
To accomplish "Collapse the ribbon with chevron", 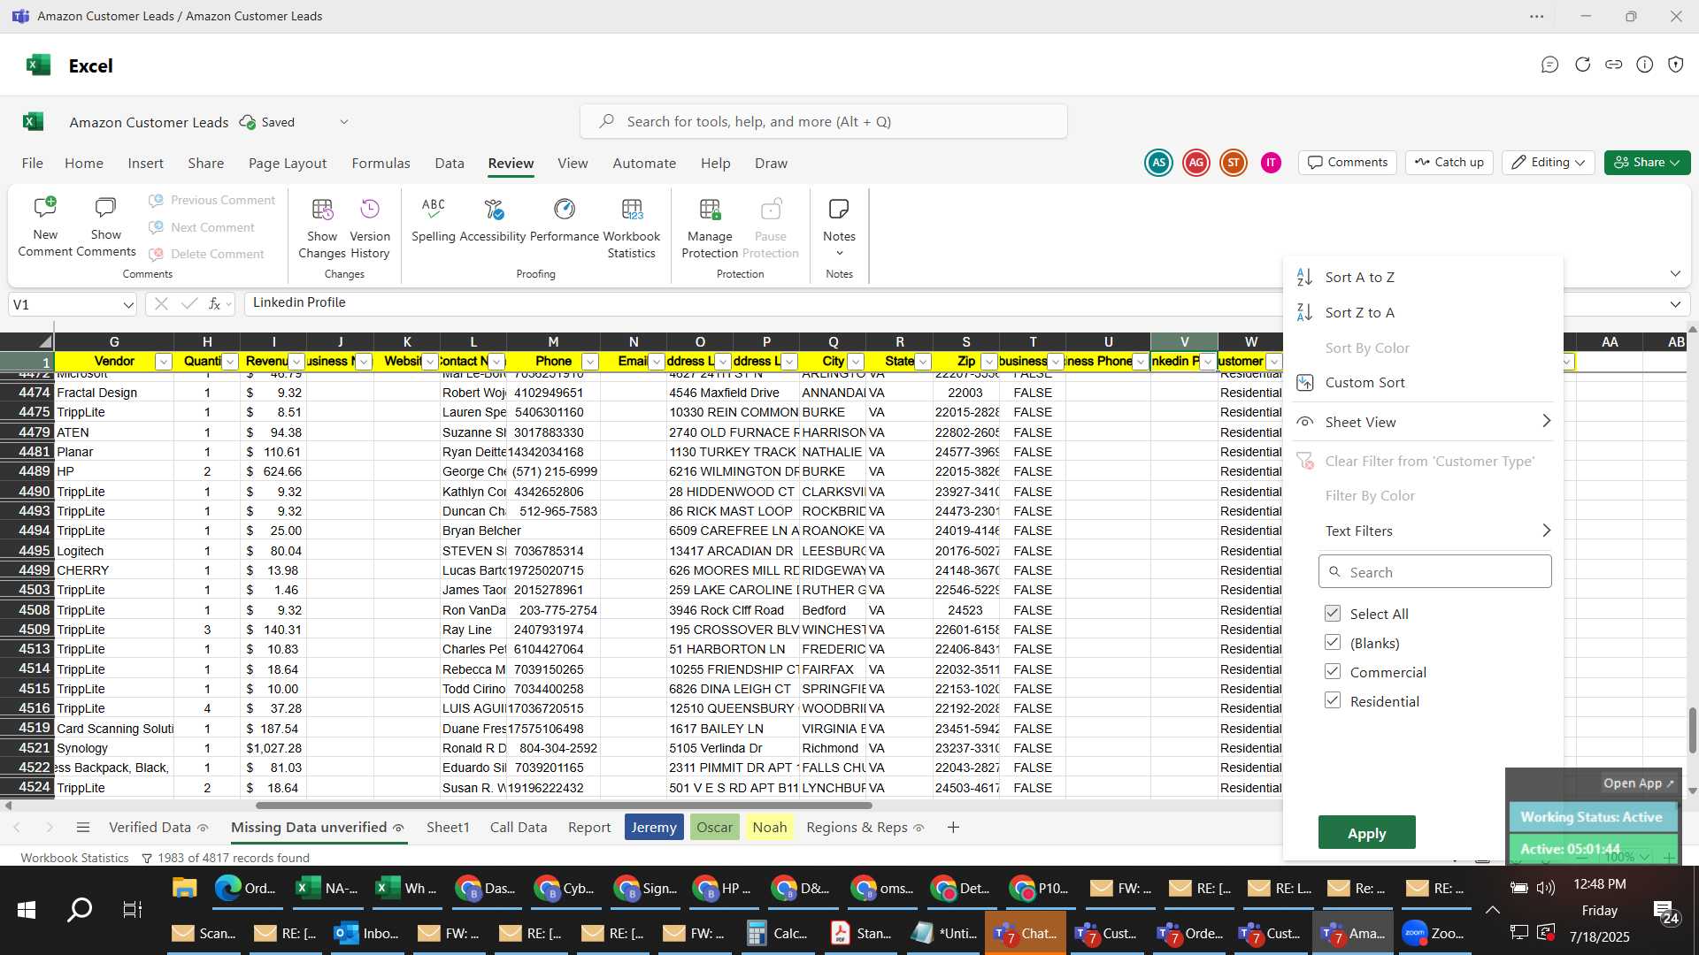I will [1675, 273].
